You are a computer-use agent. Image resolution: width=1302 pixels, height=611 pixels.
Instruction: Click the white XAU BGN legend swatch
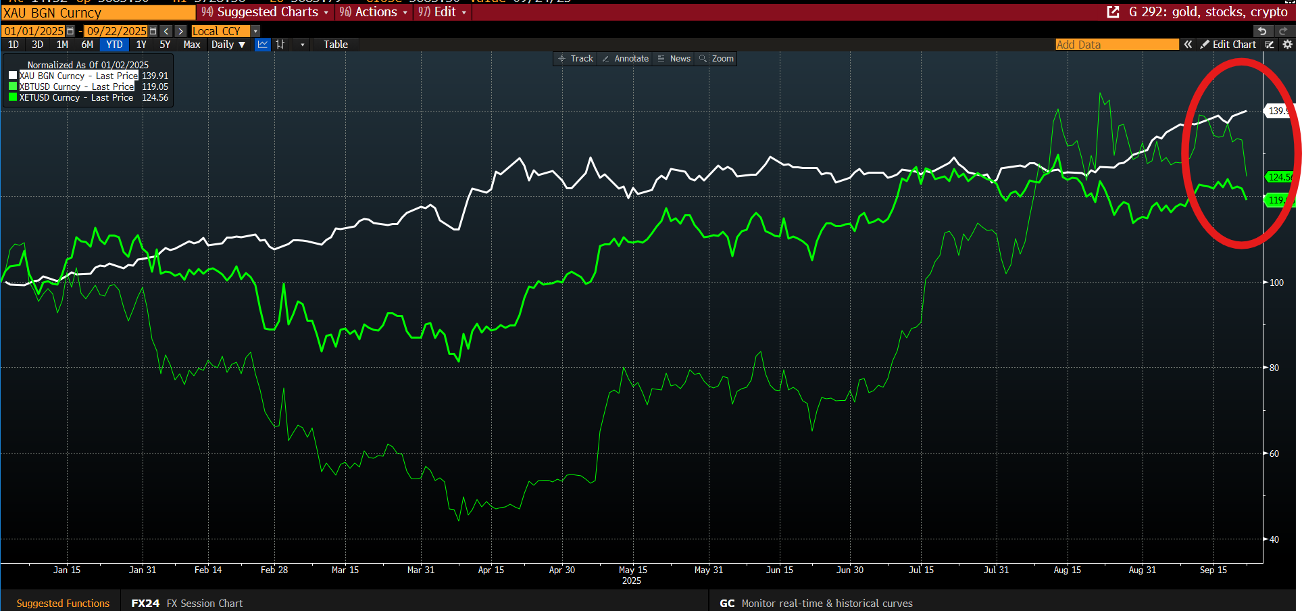(13, 76)
